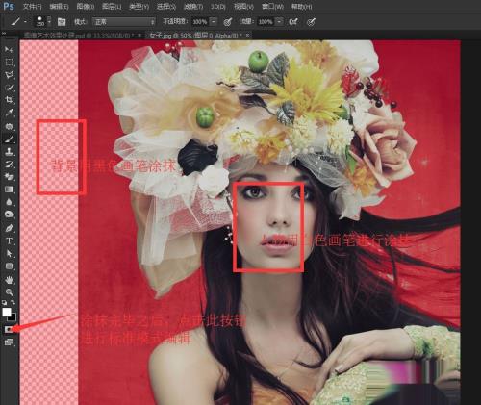Select the Type tool
Viewport: 481px width, 405px height.
pos(9,240)
